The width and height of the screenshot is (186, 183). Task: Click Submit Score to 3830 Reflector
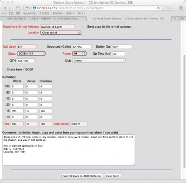coord(82,176)
